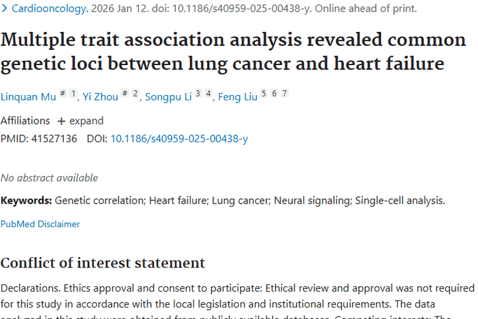Screen dimensions: 478x319
Task: Open affiliation 7 for Feng Liu
Action: (284, 94)
